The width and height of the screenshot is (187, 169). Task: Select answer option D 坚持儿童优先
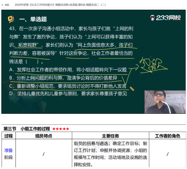[x=68, y=94]
